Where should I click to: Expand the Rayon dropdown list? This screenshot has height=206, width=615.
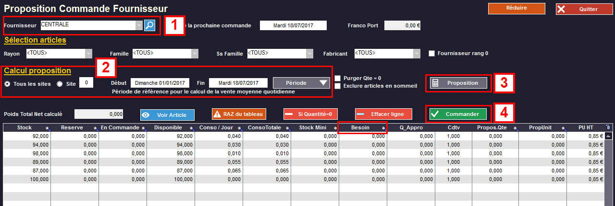pyautogui.click(x=88, y=53)
